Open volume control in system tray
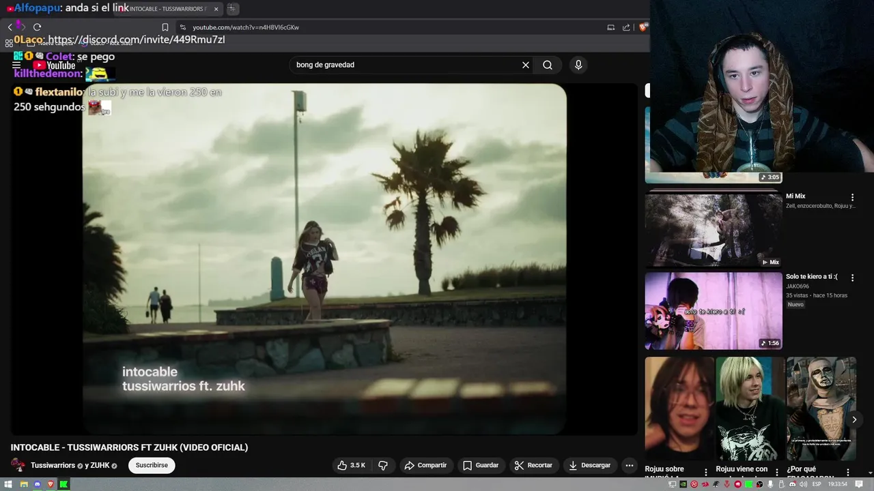 (x=803, y=484)
